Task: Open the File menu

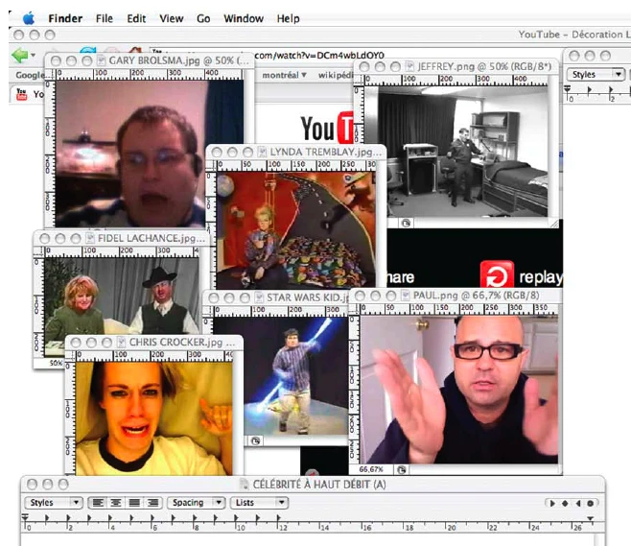Action: (104, 18)
